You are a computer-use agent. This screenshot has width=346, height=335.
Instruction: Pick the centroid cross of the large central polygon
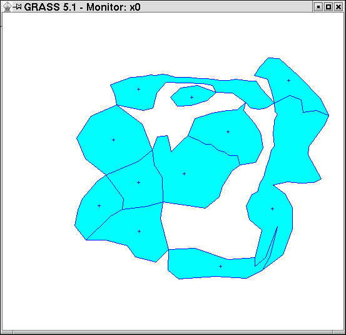184,174
